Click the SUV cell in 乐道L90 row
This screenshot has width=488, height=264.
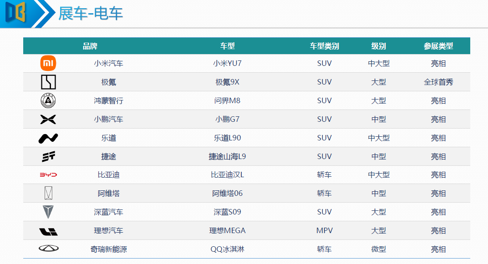click(x=324, y=138)
